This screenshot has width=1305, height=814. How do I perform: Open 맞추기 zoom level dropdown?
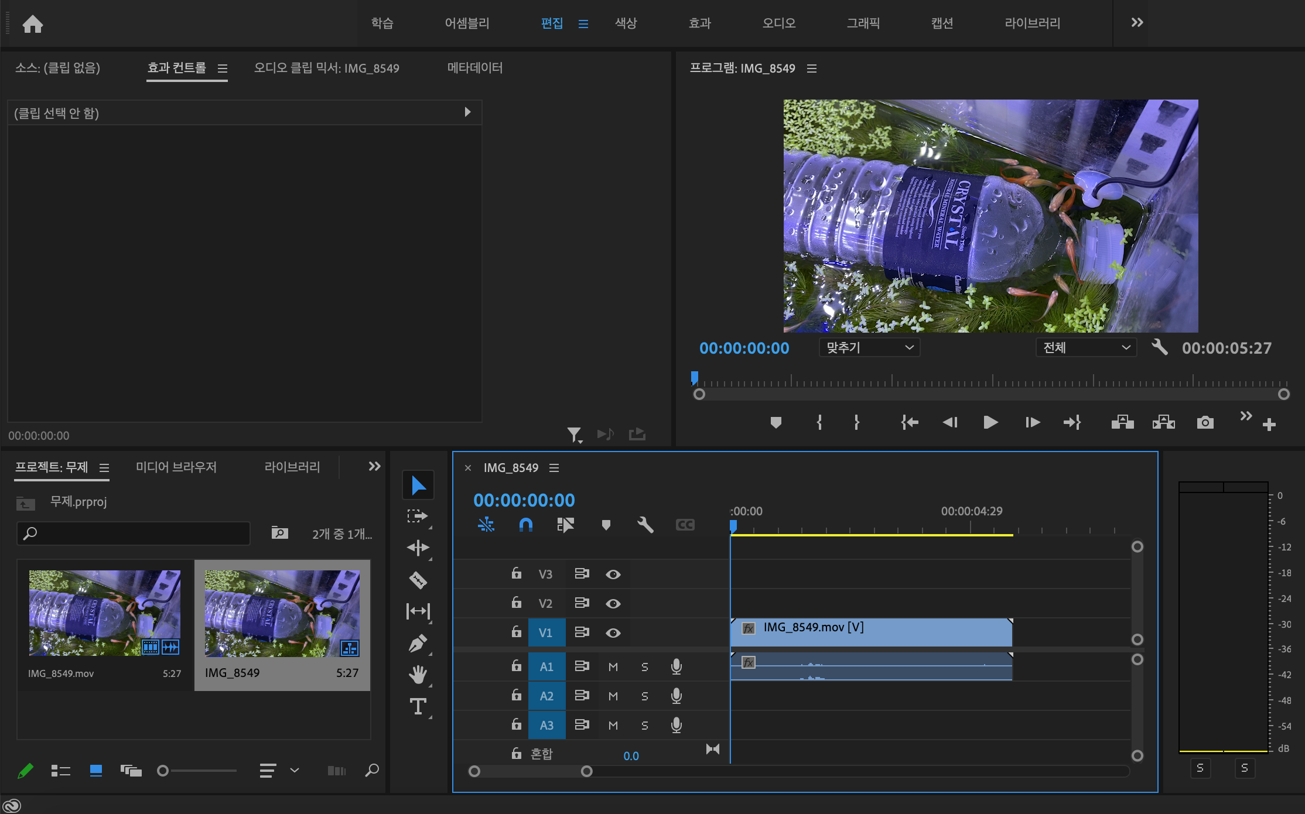pos(869,347)
